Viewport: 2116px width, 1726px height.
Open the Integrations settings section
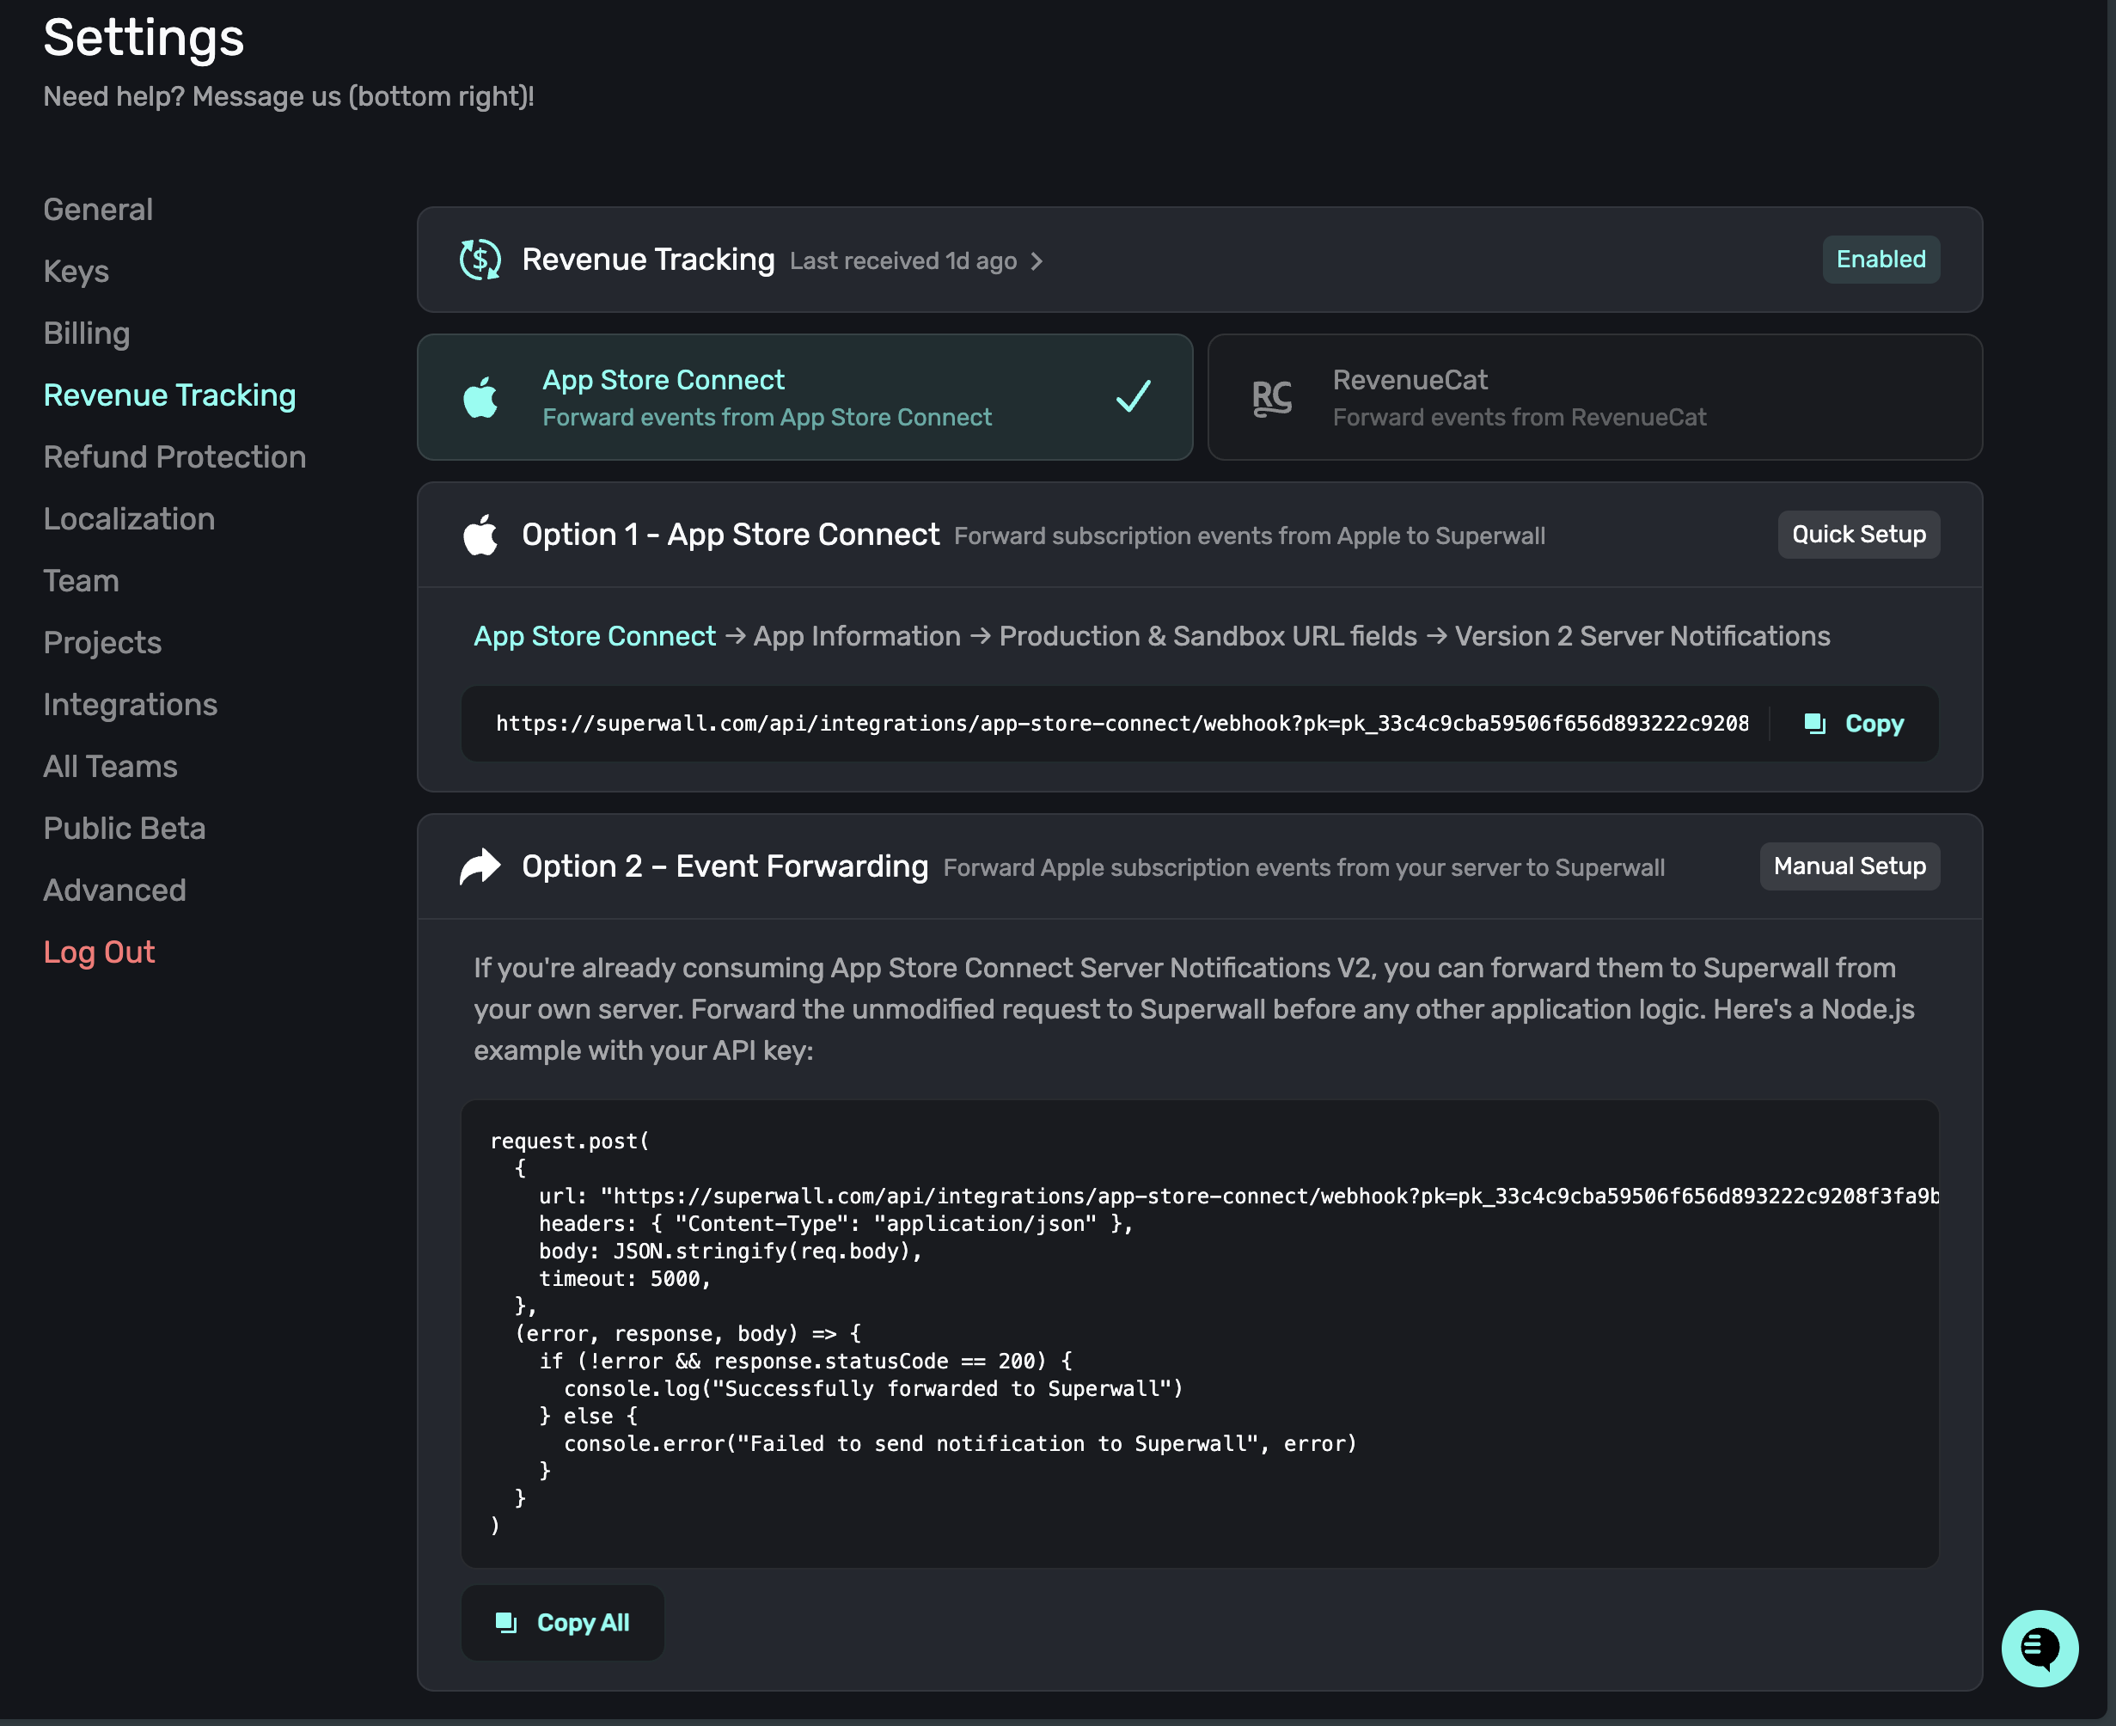(x=130, y=704)
